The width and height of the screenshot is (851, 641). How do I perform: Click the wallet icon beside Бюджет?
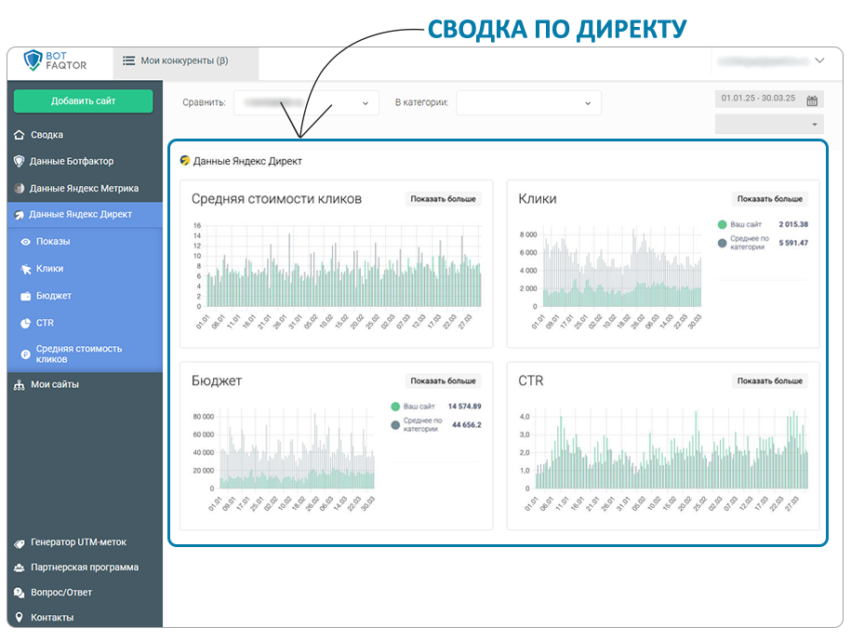click(x=25, y=296)
